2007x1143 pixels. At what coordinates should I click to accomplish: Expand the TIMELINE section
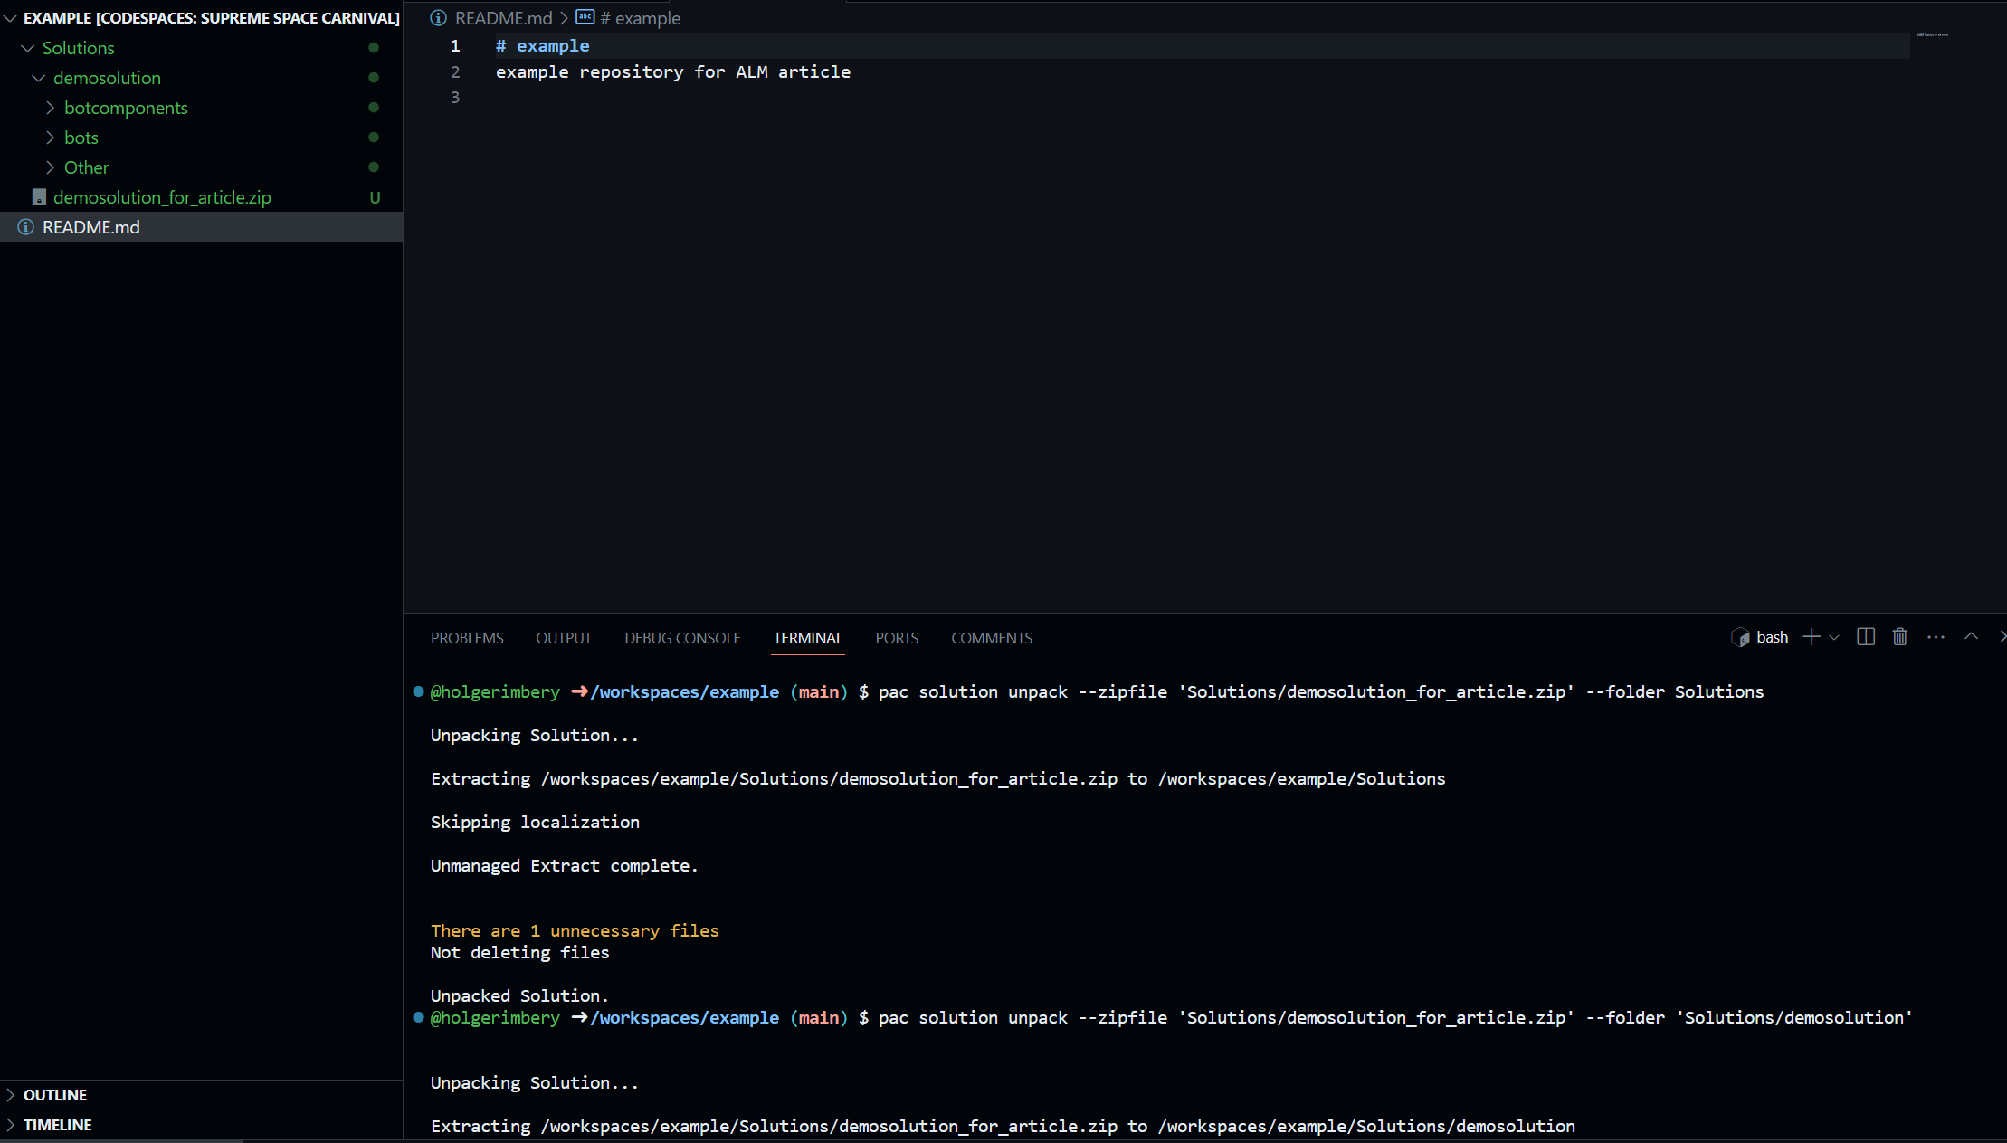pos(11,1125)
